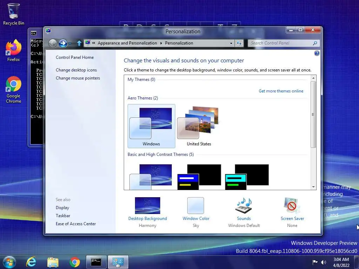The height and width of the screenshot is (269, 359).
Task: Click the Personalization taskbar button
Action: click(x=118, y=262)
